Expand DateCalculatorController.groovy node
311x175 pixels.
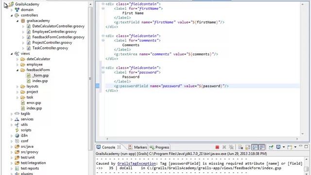23,26
